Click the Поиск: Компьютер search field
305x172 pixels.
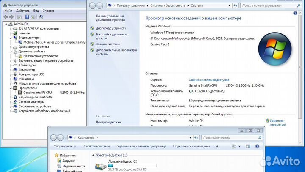tap(232, 138)
